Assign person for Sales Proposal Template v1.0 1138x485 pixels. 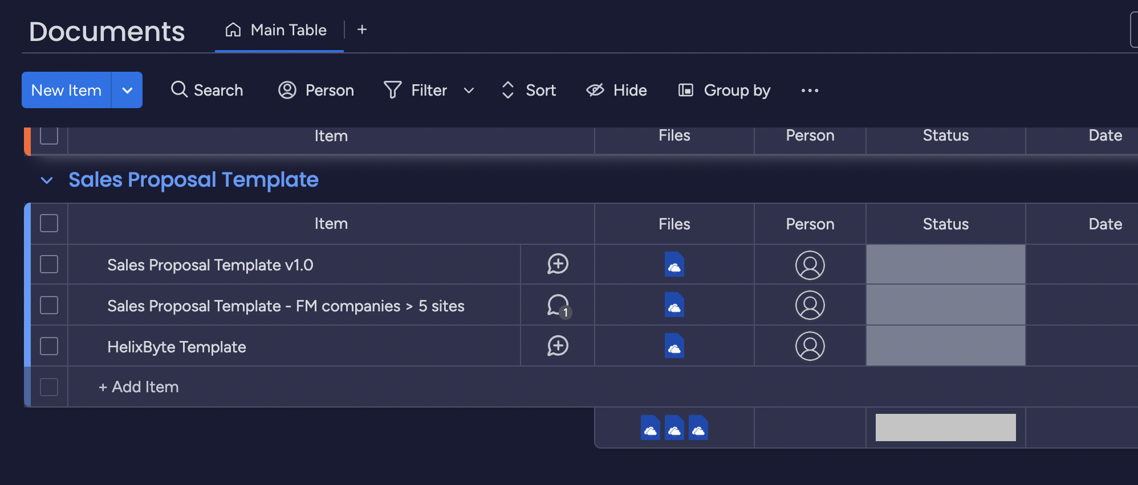(810, 265)
